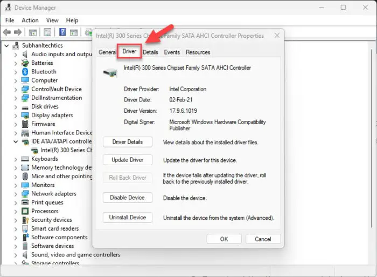377x277 pixels.
Task: Open the View menu
Action: [52, 21]
